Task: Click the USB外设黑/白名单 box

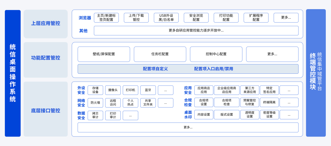Action: click(166, 18)
